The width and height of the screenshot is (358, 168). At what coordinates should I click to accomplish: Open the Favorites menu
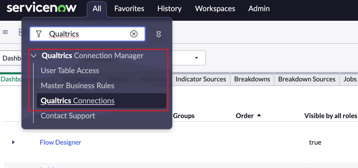pos(129,9)
